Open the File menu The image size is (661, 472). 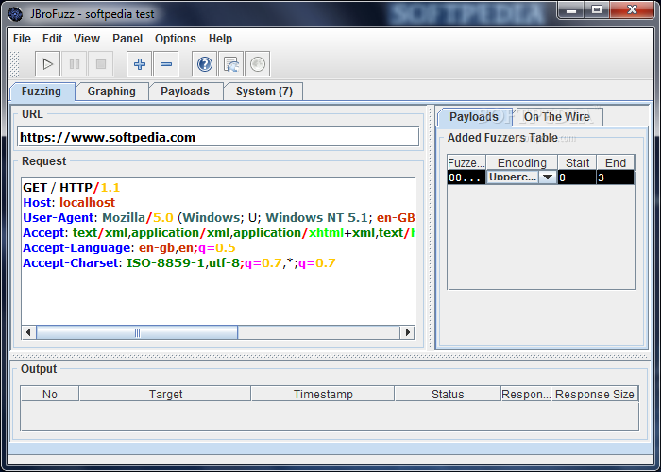(x=22, y=39)
